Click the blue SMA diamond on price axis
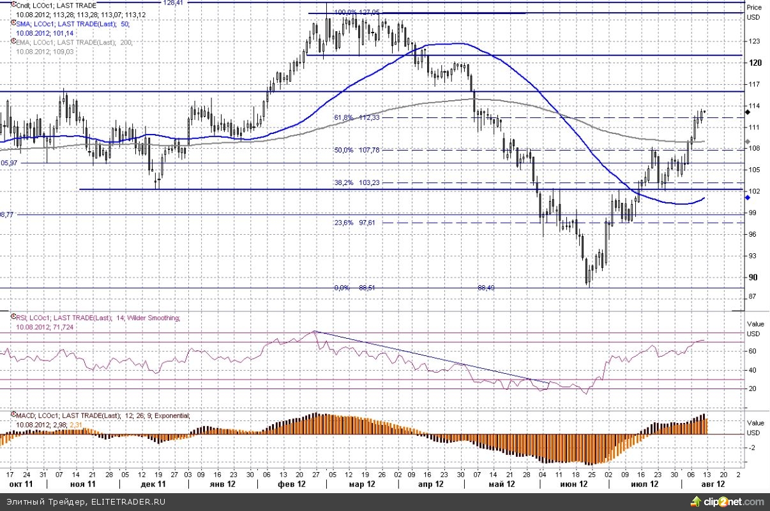The width and height of the screenshot is (770, 511). 748,198
